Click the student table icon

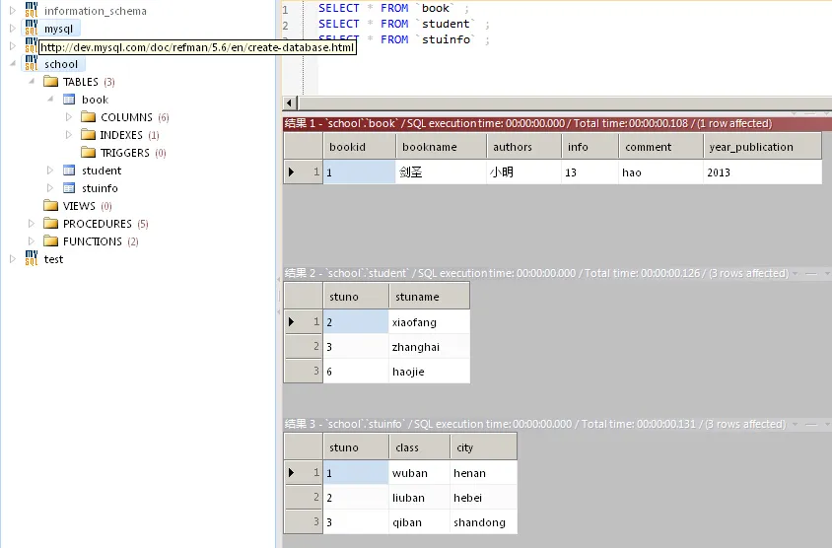(69, 171)
